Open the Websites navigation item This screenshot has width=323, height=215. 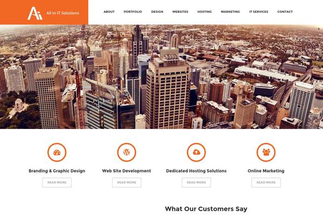click(180, 12)
